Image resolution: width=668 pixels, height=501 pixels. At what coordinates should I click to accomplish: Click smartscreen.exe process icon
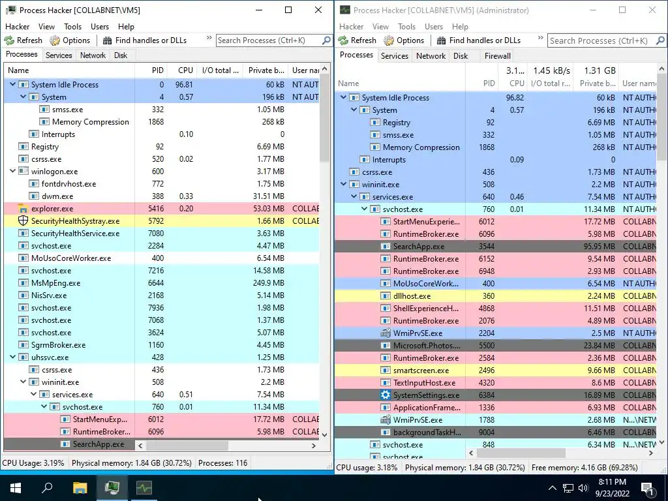(x=386, y=371)
